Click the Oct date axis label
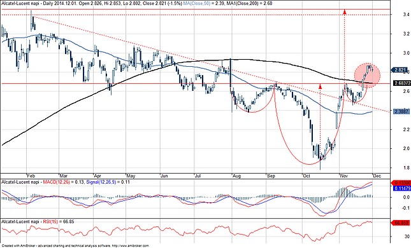The image size is (411, 248). tap(306, 176)
